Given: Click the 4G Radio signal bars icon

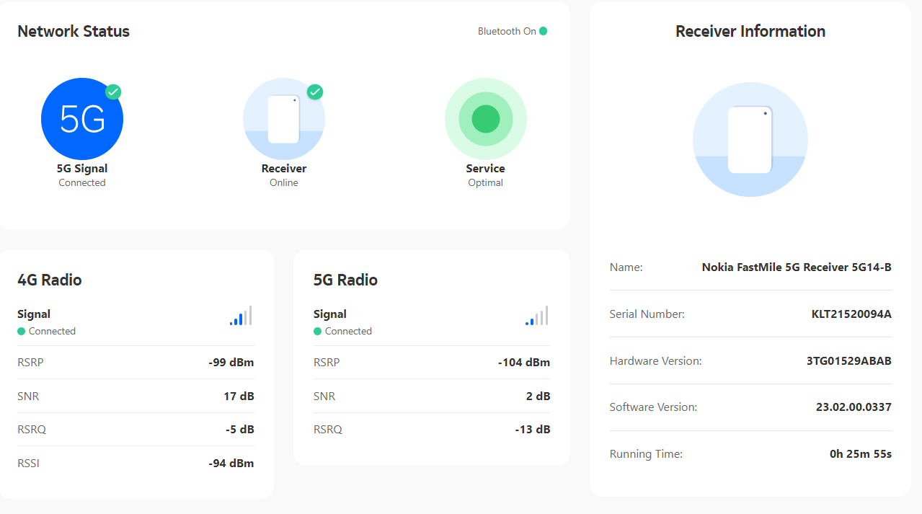Looking at the screenshot, I should click(241, 316).
